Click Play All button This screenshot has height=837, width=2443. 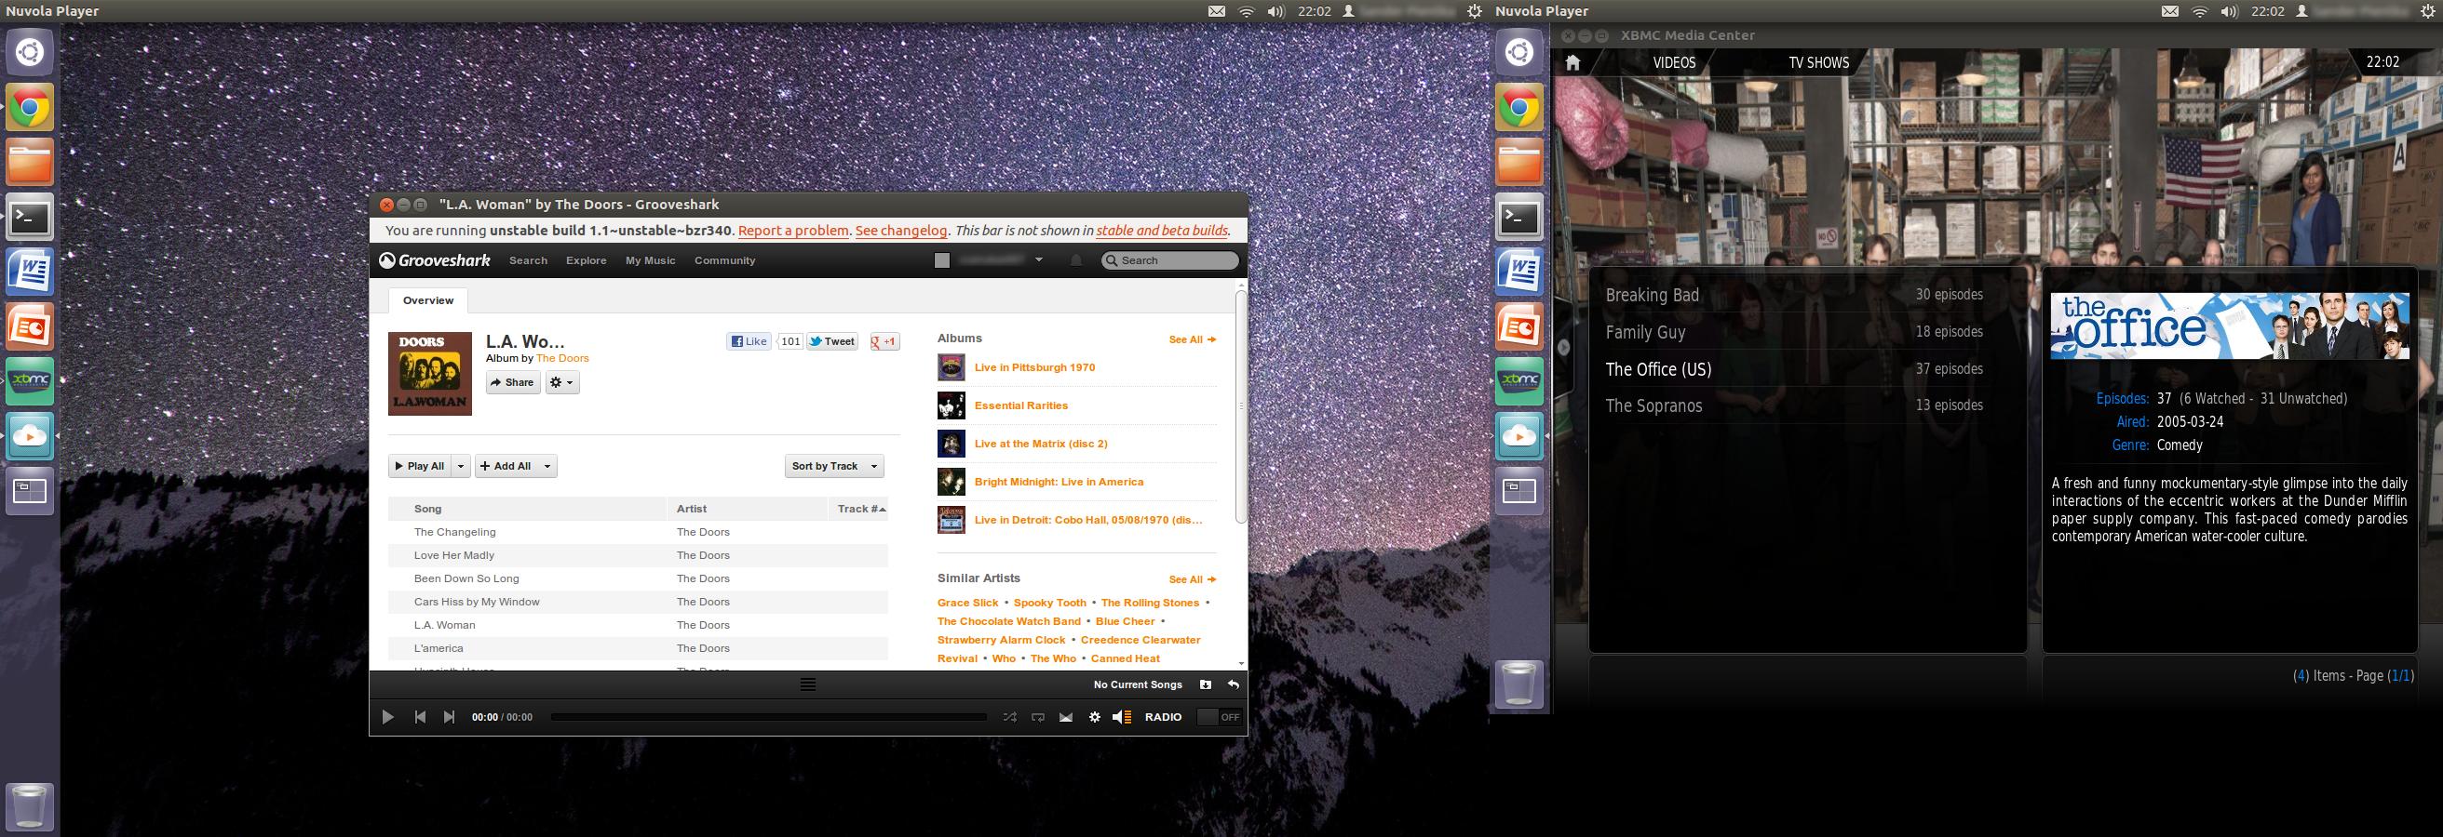point(419,466)
